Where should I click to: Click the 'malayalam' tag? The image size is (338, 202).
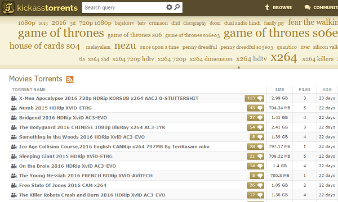pyautogui.click(x=98, y=47)
